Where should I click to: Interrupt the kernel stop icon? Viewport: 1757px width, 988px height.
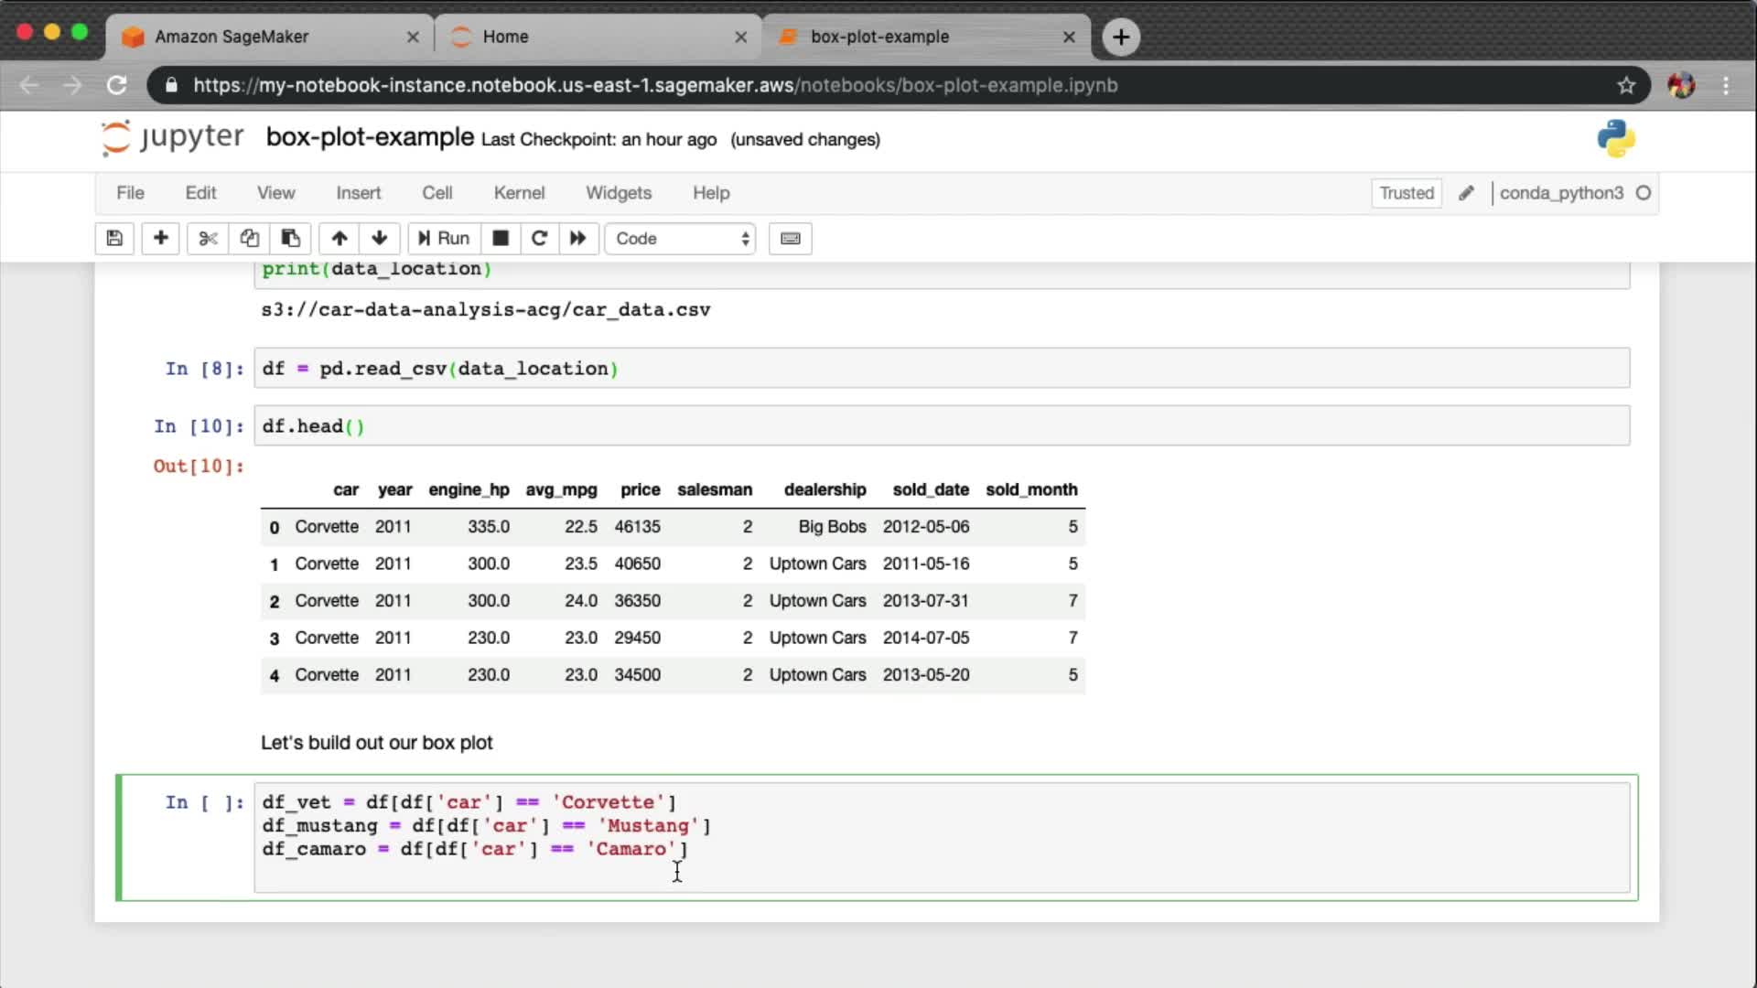tap(501, 239)
